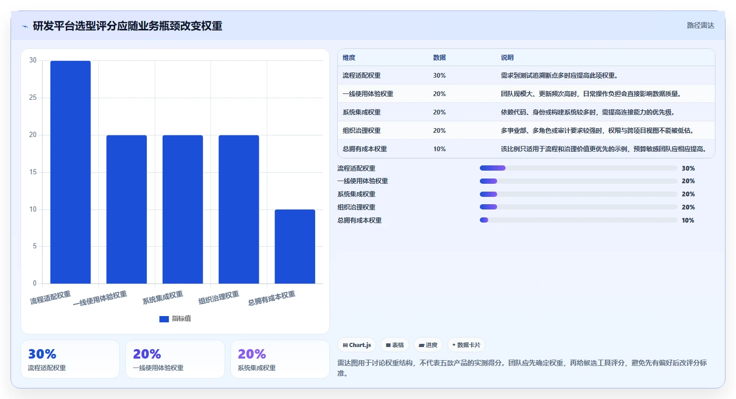Click the 组织治理权重 20% progress bar

click(579, 207)
